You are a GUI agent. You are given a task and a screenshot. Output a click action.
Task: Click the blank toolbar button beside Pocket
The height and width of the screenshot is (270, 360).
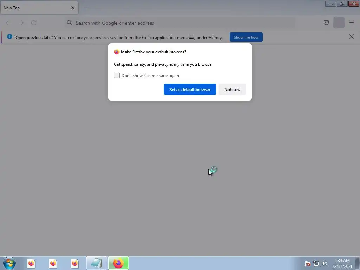click(x=339, y=22)
